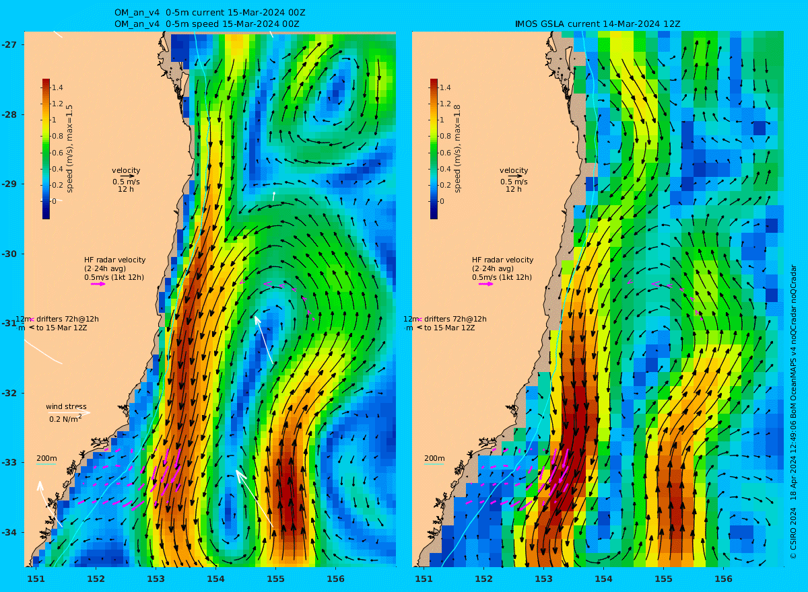
Task: Click the '0.2 N/m2' wind stress value
Action: pyautogui.click(x=66, y=418)
